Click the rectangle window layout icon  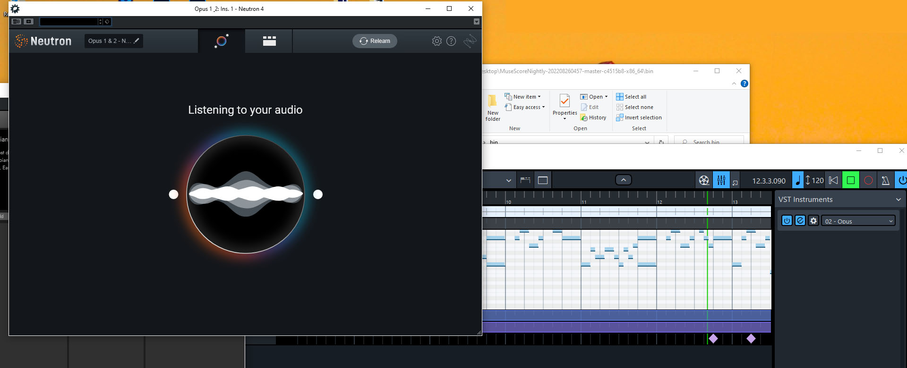coord(543,180)
